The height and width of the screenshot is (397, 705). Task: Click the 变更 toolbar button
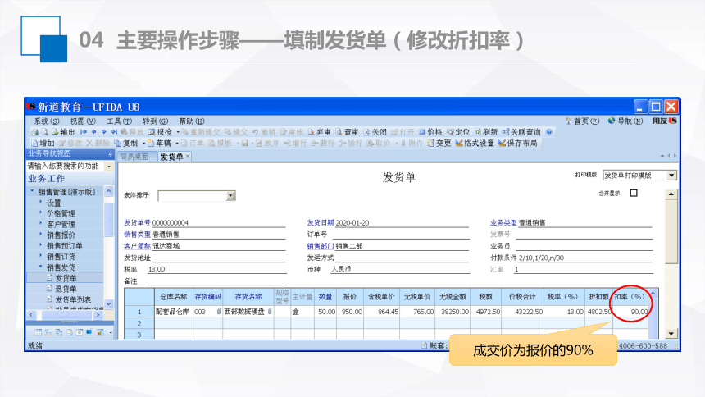pos(439,144)
